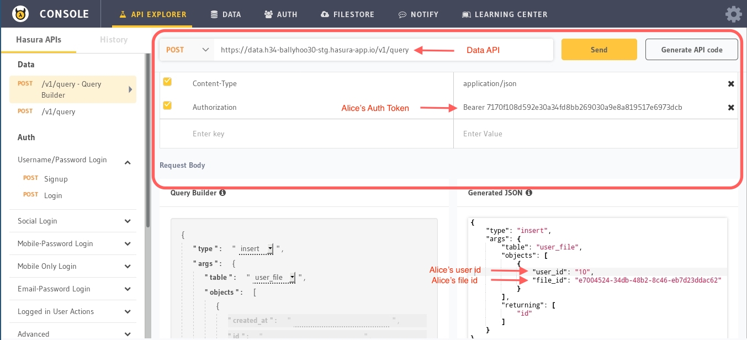Open the Learning Center tab

tap(505, 14)
